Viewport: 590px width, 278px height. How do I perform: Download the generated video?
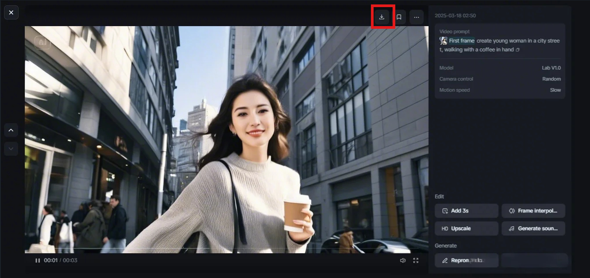[382, 17]
